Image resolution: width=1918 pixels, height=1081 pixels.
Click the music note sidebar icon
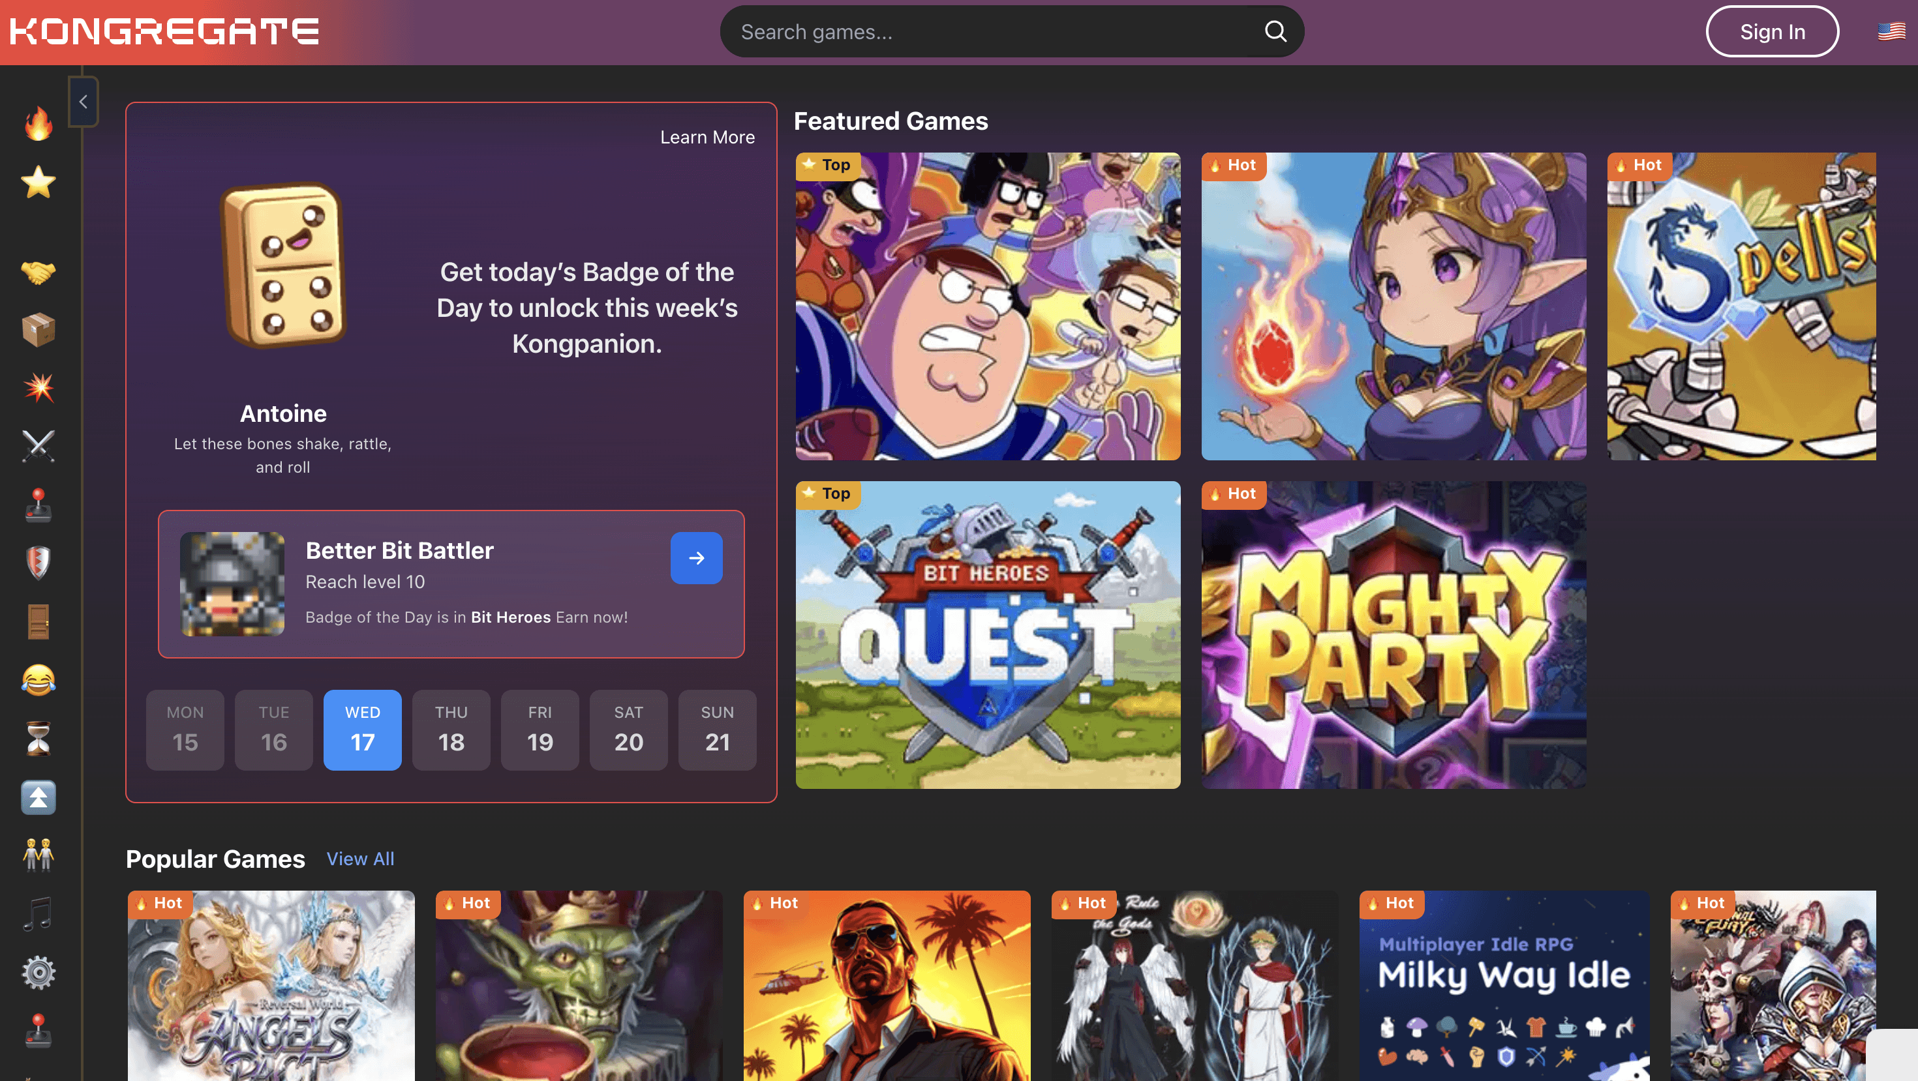[38, 913]
